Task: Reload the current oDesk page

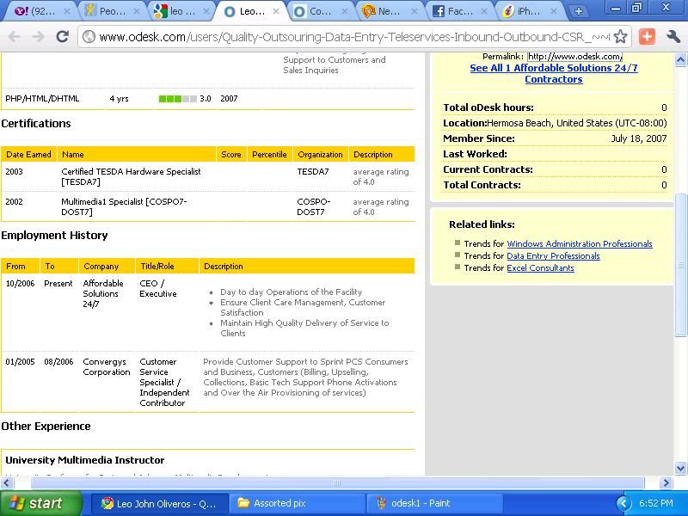Action: (x=62, y=37)
